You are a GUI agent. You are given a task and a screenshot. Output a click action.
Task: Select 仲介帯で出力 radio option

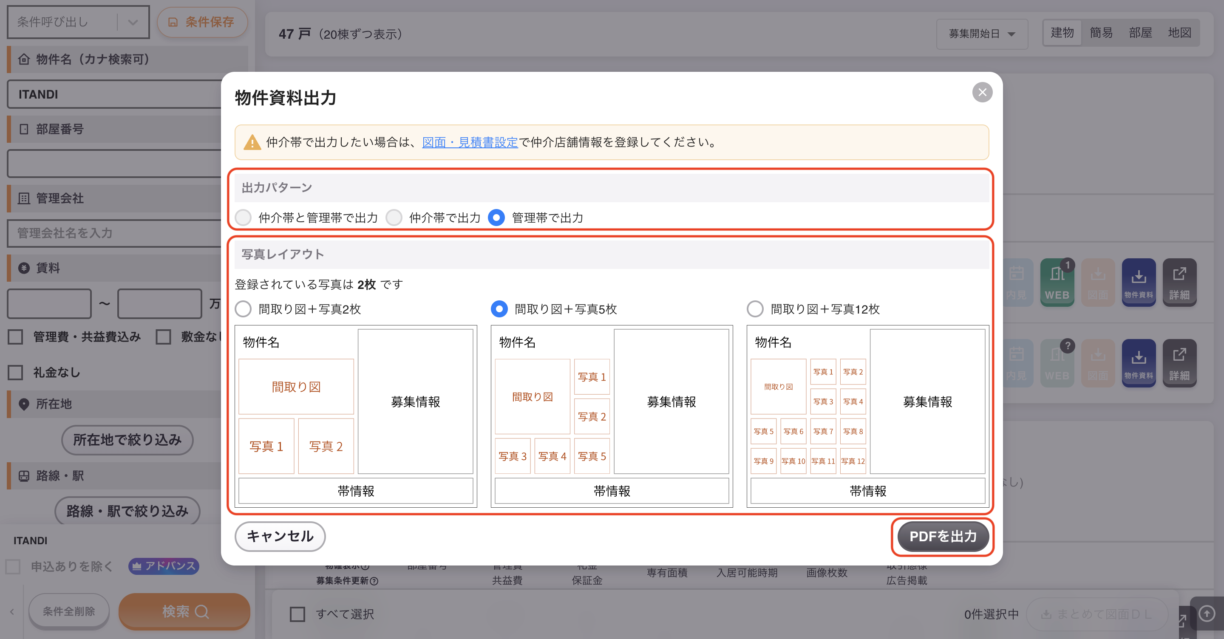(x=394, y=218)
